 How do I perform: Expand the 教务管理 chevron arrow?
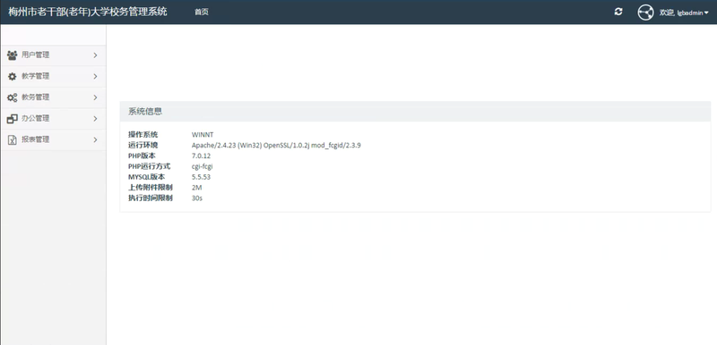coord(95,97)
